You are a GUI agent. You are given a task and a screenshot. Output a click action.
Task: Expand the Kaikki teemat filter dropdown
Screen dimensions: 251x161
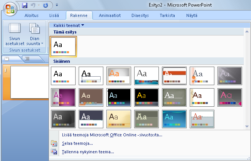pos(69,25)
